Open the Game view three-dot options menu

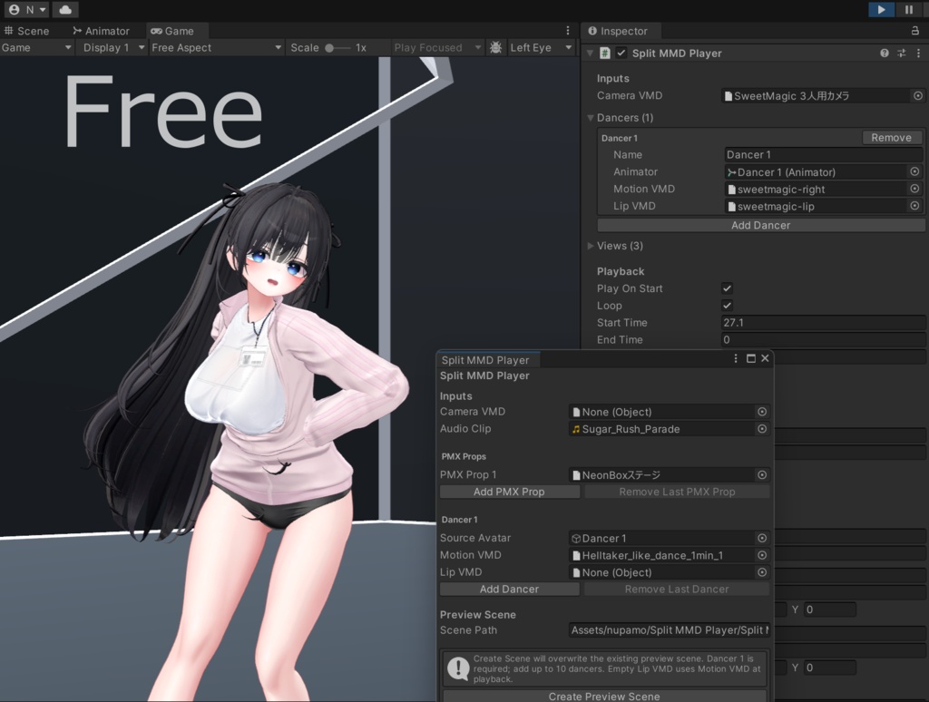point(568,31)
